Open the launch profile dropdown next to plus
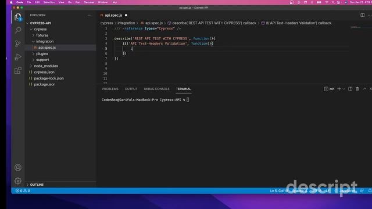Viewport: 372px width, 209px height. 344,89
